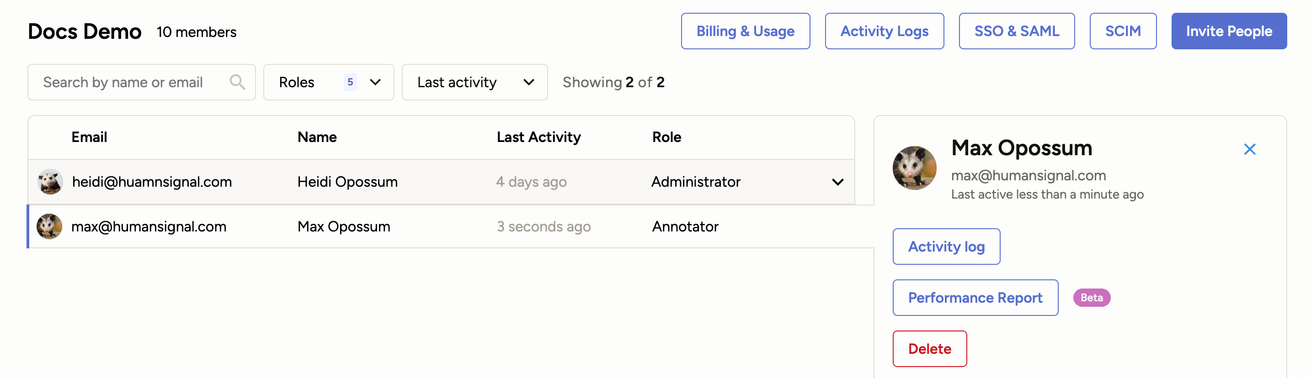Viewport: 1311px width, 378px height.
Task: Click the Role column header
Action: pyautogui.click(x=666, y=137)
